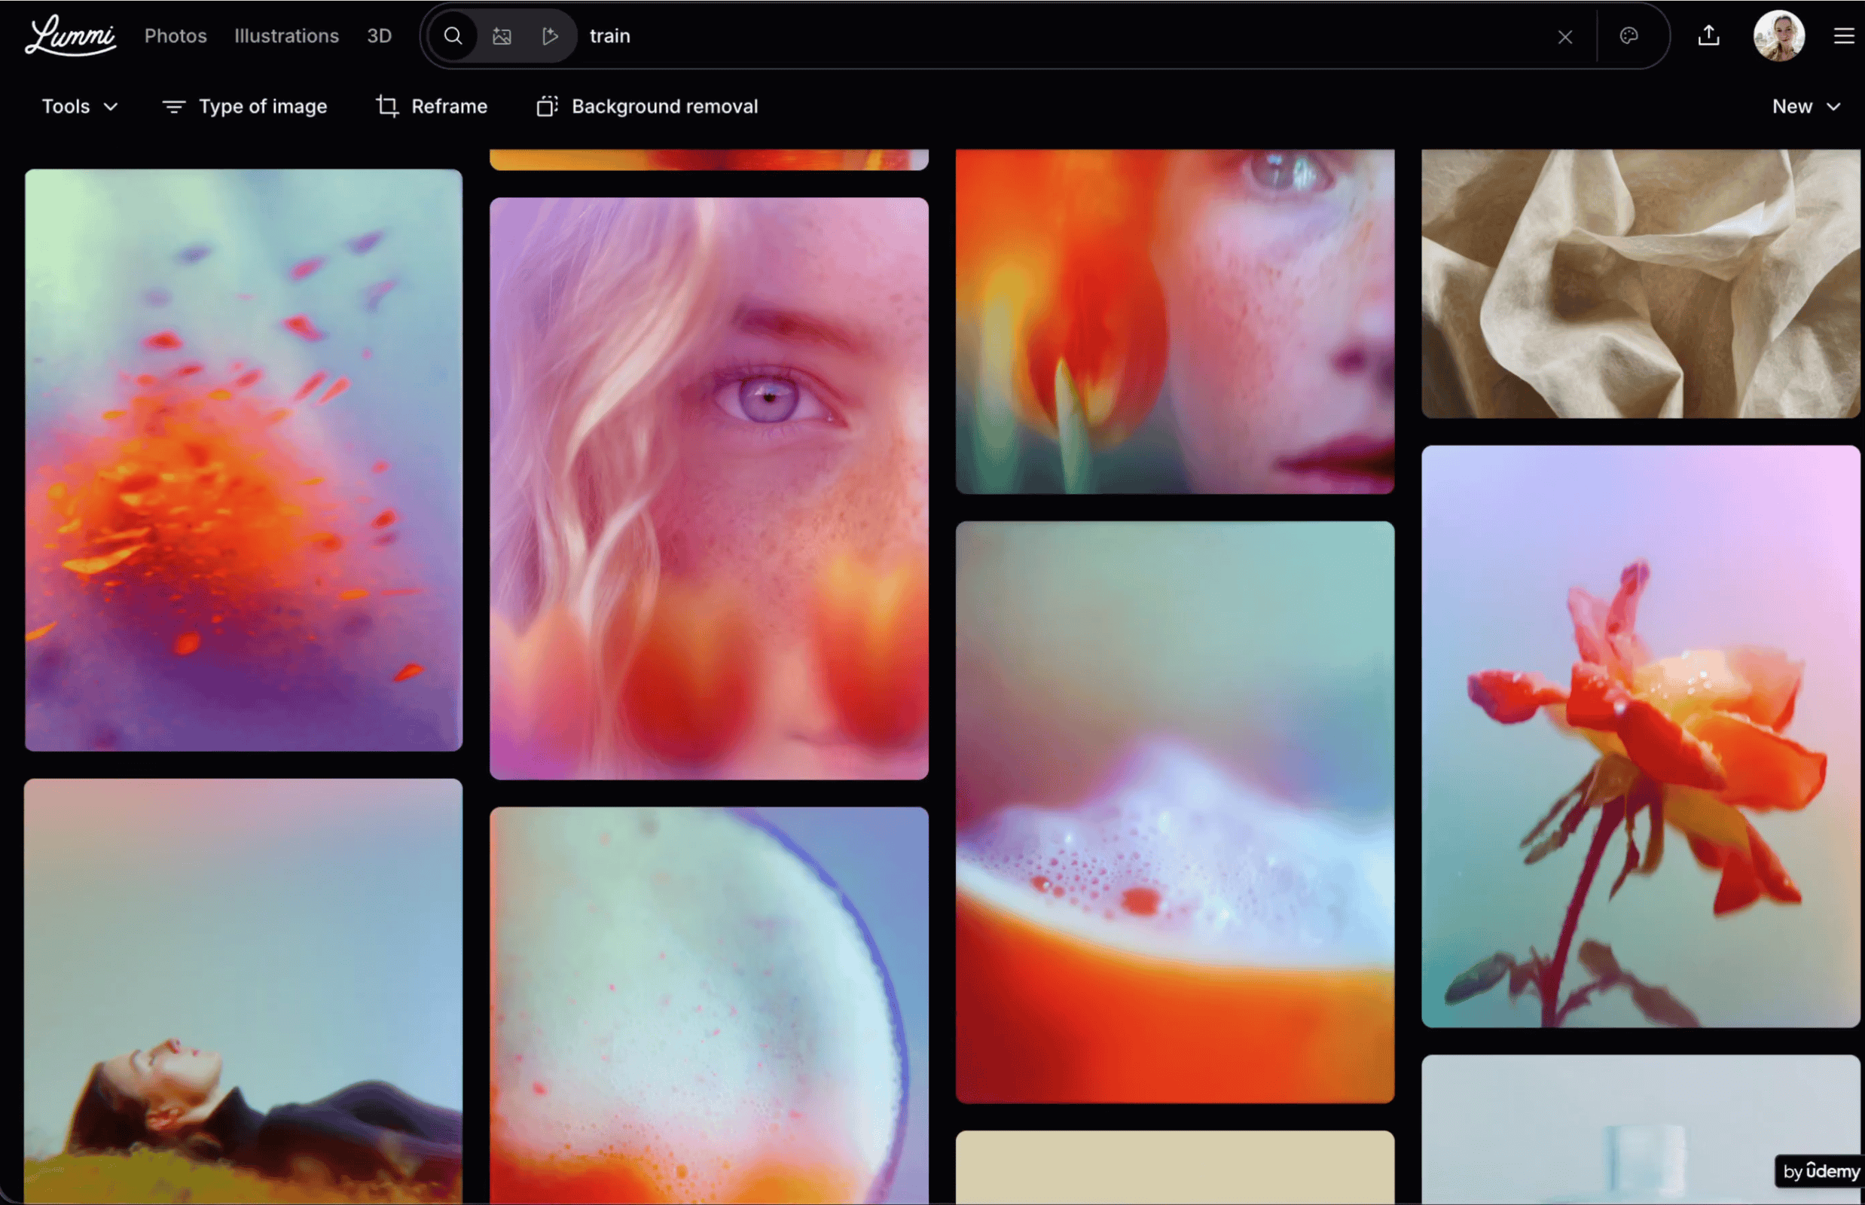Screen dimensions: 1865x1205
Task: Open the orange petals explosion image
Action: tap(243, 460)
